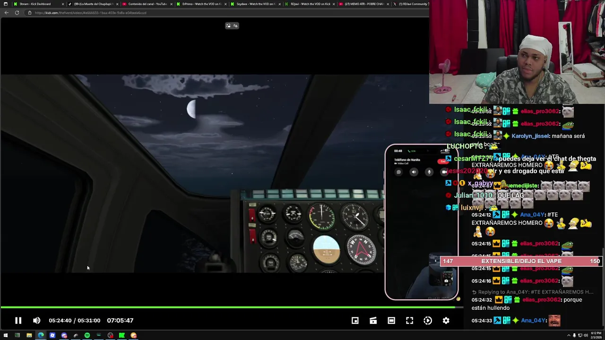
Task: Click Teléfono de Nanita caller name
Action: pos(407,160)
